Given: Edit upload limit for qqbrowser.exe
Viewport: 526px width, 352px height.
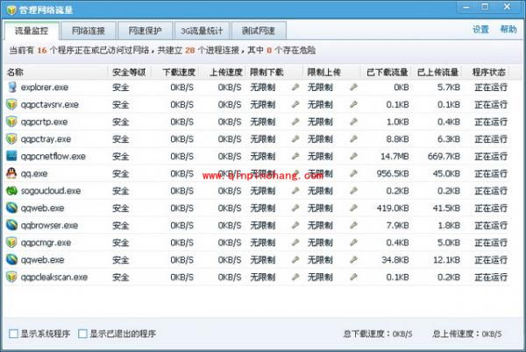Looking at the screenshot, I should coord(353,225).
